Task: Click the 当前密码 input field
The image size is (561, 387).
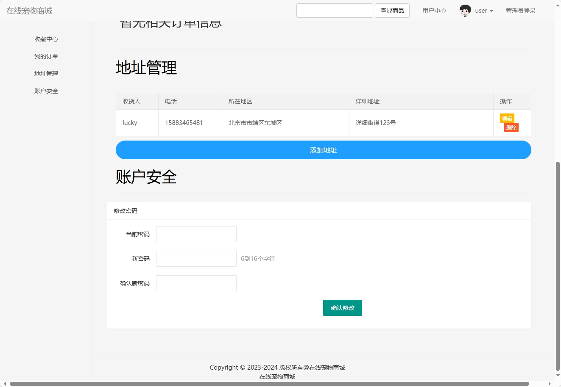Action: pos(196,234)
